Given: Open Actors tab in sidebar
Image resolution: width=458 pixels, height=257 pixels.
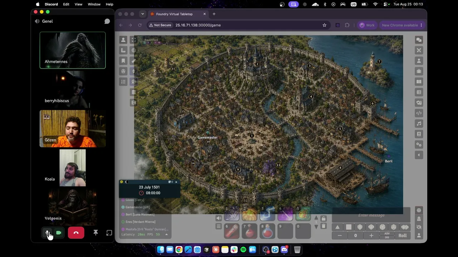Looking at the screenshot, I should click(x=419, y=61).
